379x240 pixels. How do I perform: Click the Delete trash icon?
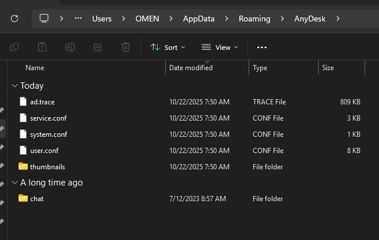[126, 47]
